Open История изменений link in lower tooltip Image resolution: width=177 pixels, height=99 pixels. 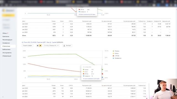(x=91, y=79)
